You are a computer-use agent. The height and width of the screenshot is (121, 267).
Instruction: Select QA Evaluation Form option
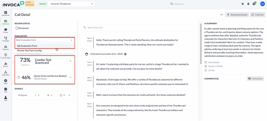[27, 46]
